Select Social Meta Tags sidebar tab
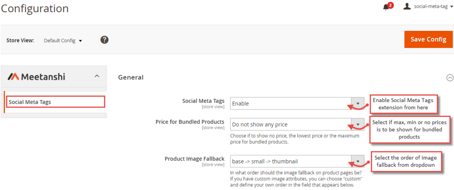The height and width of the screenshot is (190, 454). tap(30, 102)
